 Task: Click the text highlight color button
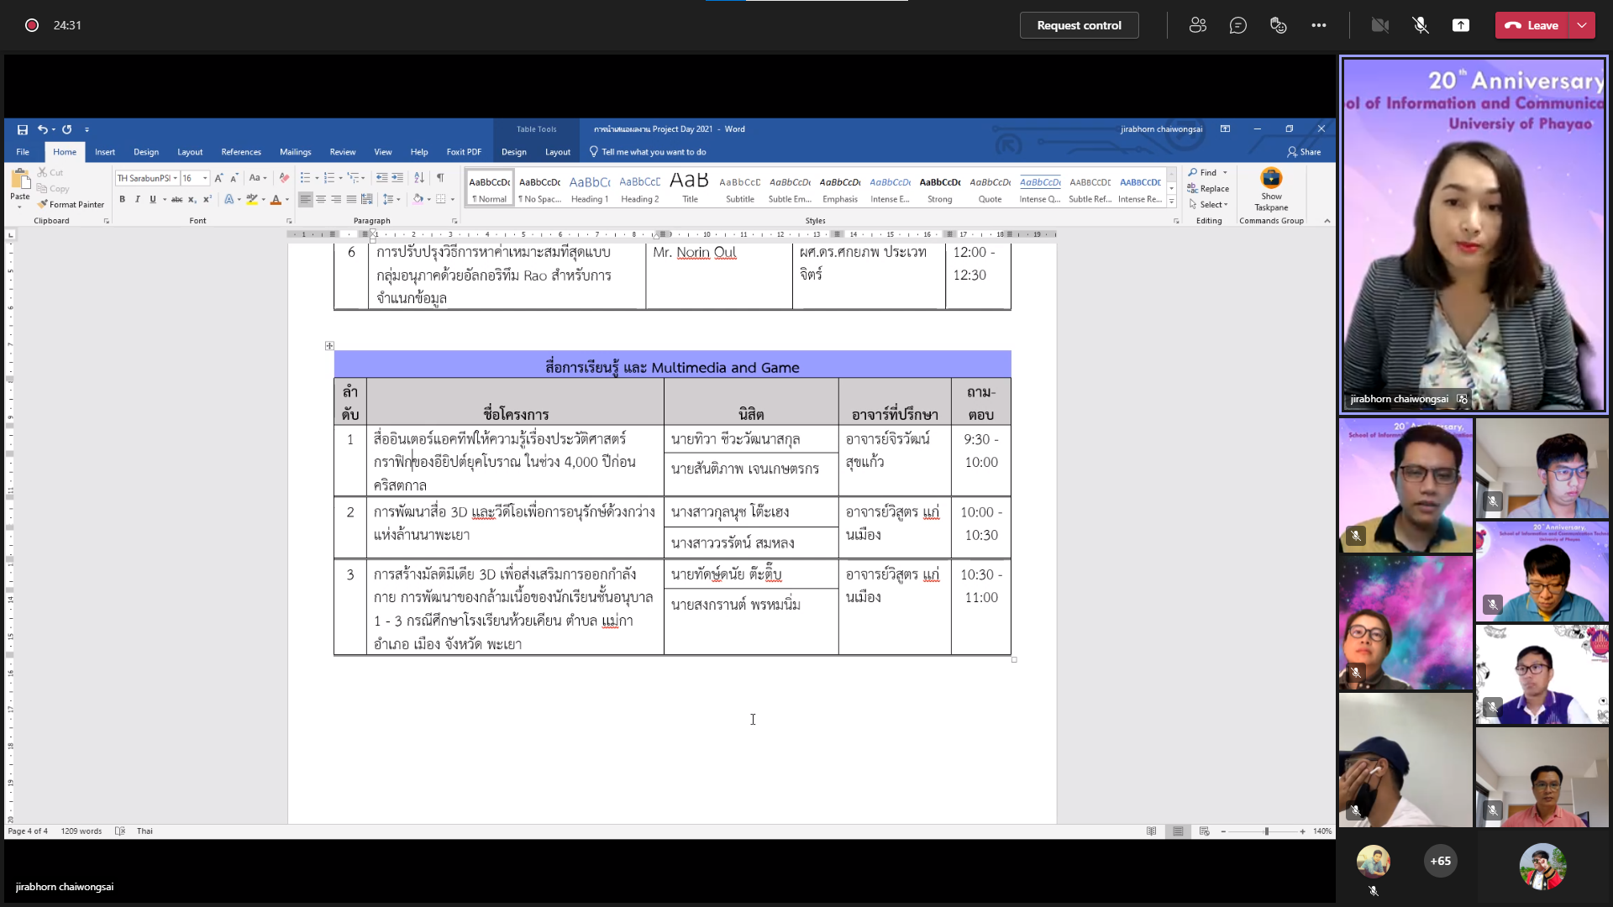(251, 200)
